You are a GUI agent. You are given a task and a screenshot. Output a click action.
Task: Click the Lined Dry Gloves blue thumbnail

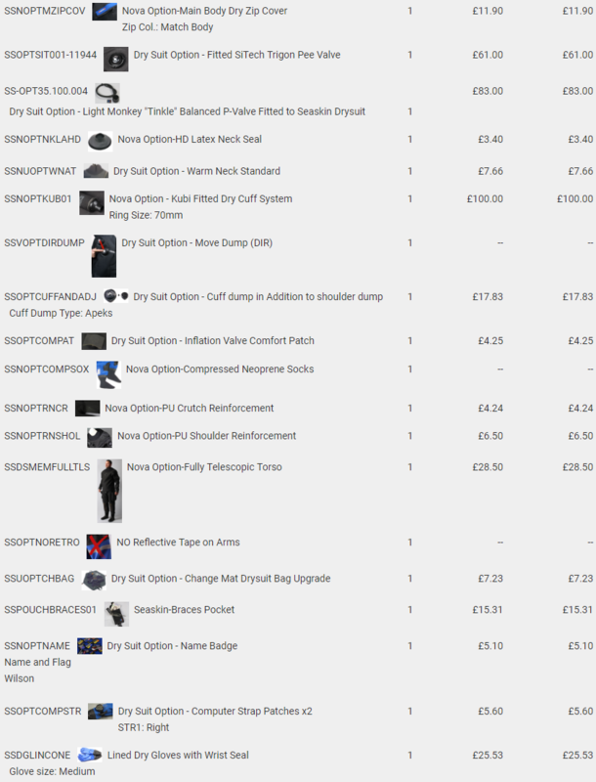[x=90, y=755]
